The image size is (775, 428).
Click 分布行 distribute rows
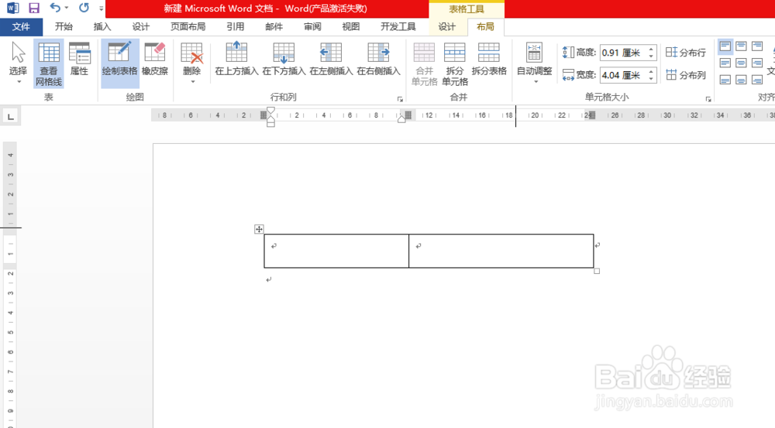point(686,53)
